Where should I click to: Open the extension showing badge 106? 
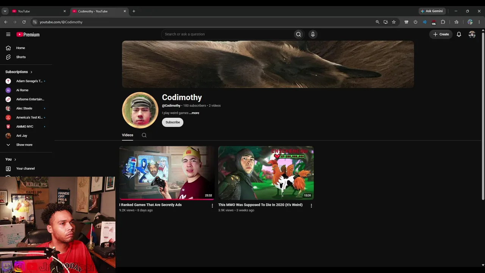tap(433, 22)
